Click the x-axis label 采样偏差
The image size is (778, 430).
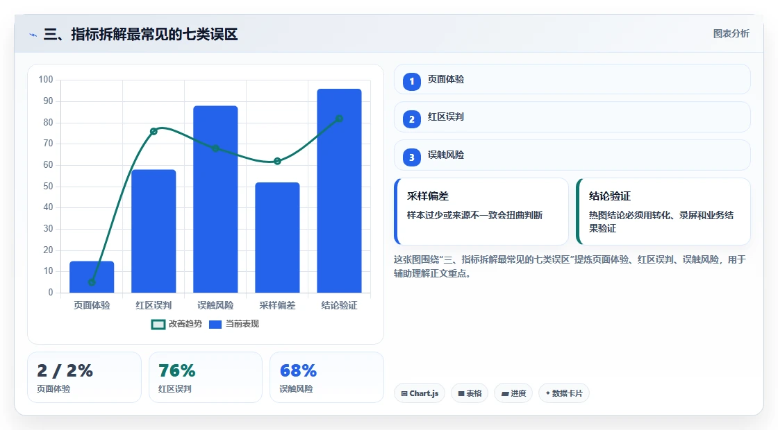pyautogui.click(x=277, y=306)
